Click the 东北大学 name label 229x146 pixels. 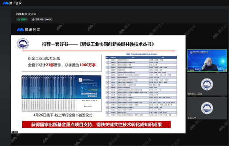(x=192, y=118)
